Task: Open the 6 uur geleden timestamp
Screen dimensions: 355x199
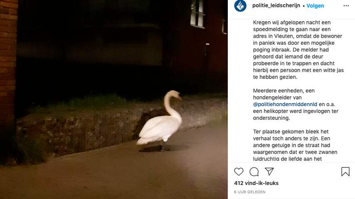Action: (250, 192)
